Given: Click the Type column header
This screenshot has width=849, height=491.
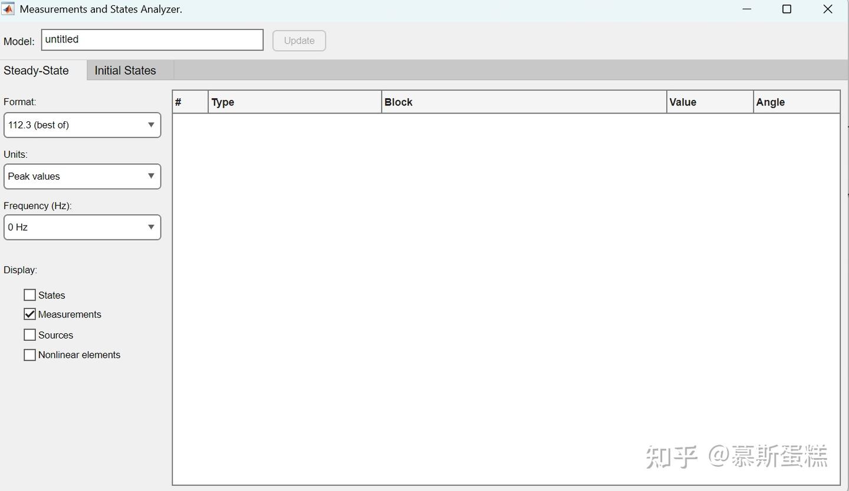Looking at the screenshot, I should (x=295, y=102).
